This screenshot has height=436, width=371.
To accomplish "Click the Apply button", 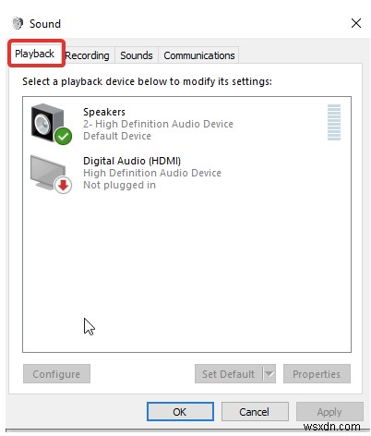I will [329, 411].
